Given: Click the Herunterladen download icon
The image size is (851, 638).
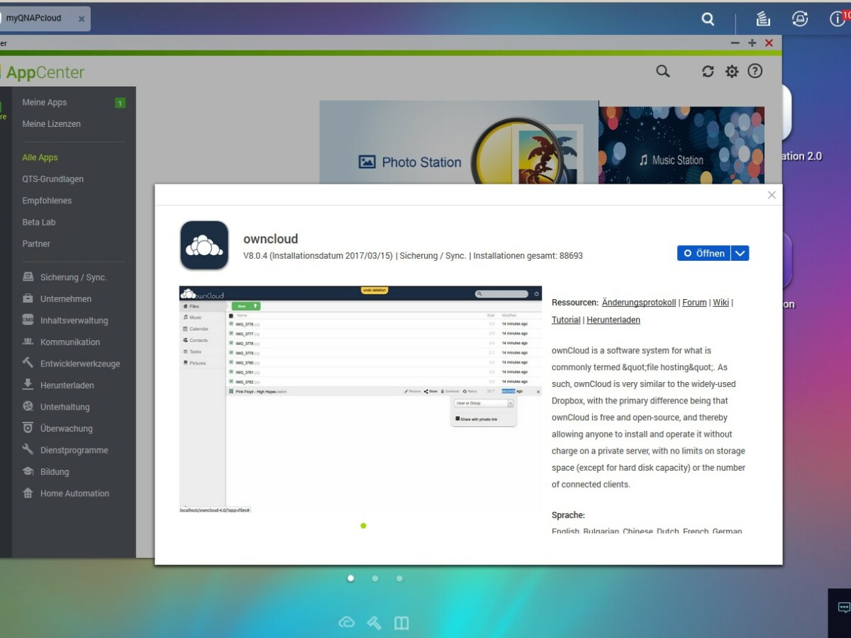Looking at the screenshot, I should [x=28, y=384].
